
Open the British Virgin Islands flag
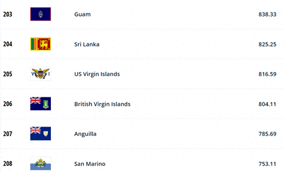click(x=40, y=104)
